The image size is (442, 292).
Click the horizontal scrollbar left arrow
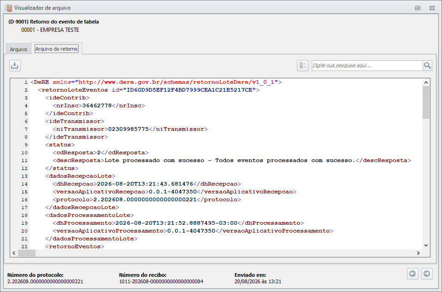(14, 253)
